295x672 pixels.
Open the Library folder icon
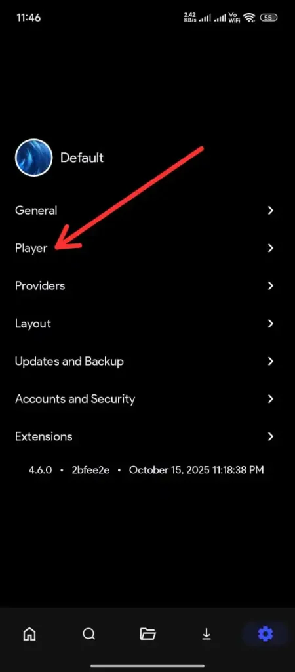[x=147, y=633]
